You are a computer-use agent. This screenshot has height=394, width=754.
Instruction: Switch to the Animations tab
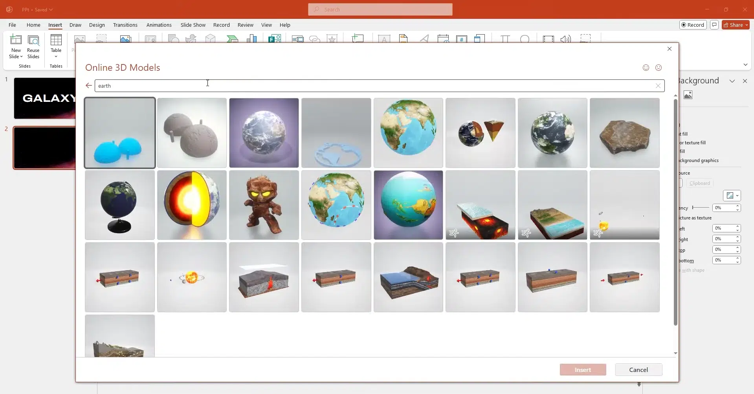coord(159,25)
